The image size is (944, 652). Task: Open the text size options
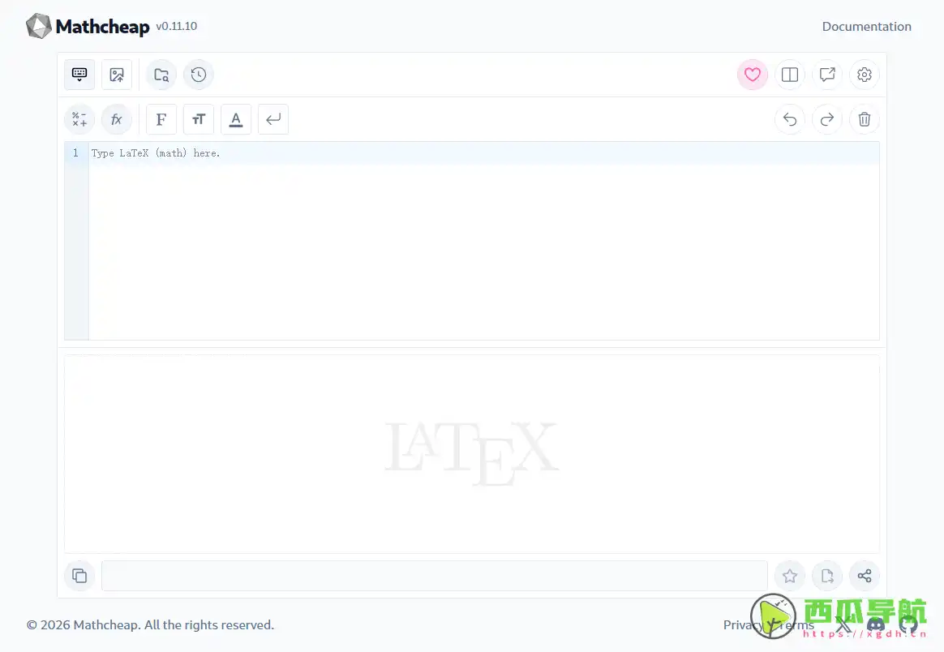point(199,119)
